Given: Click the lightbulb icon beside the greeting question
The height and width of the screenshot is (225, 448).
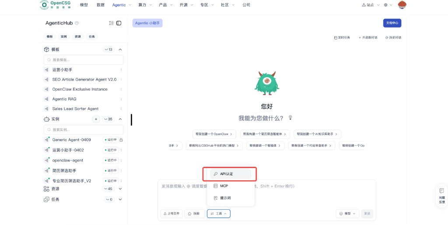Looking at the screenshot, I should (290, 118).
